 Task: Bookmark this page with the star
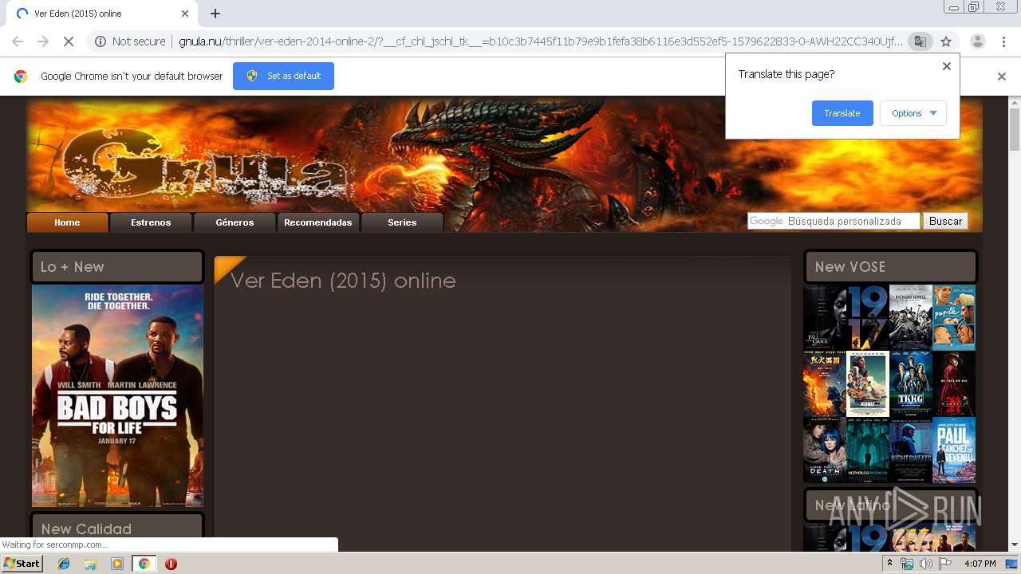946,41
